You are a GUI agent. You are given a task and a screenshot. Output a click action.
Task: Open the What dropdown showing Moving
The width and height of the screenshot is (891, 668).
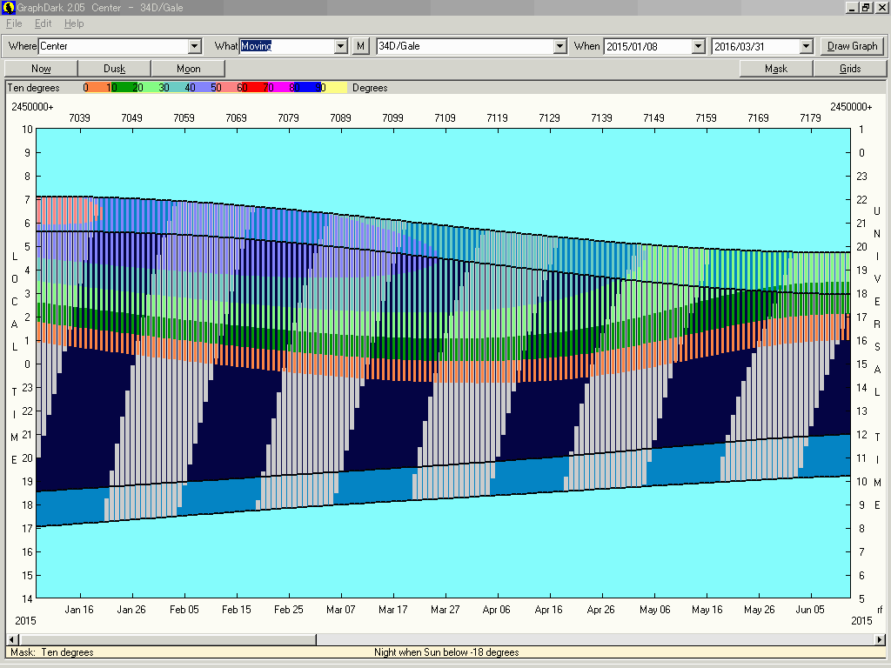coord(342,46)
